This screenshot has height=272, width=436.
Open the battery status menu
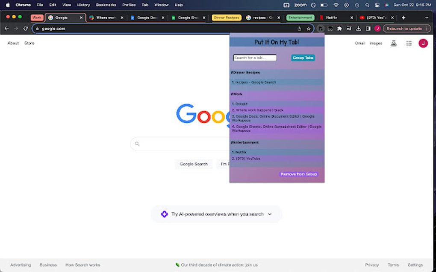[324, 5]
